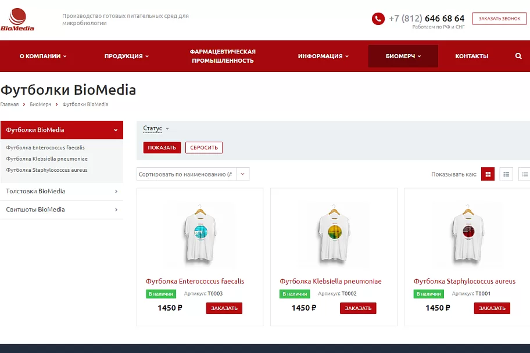Click the red phone icon
Screen dimensions: 530x353
pyautogui.click(x=378, y=19)
